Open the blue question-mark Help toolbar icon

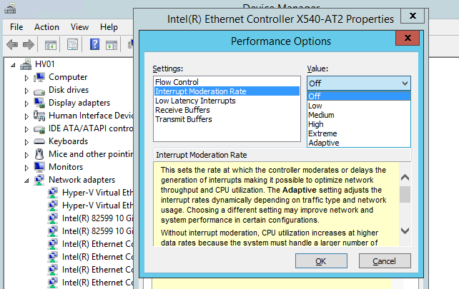tap(94, 44)
